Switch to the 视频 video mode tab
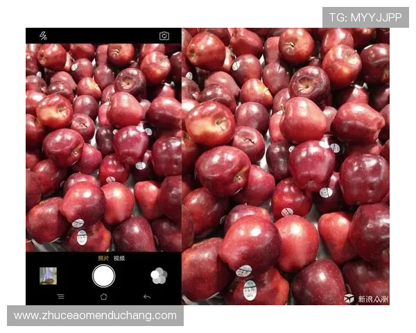Screen dimensions: 416x333 point(119,258)
